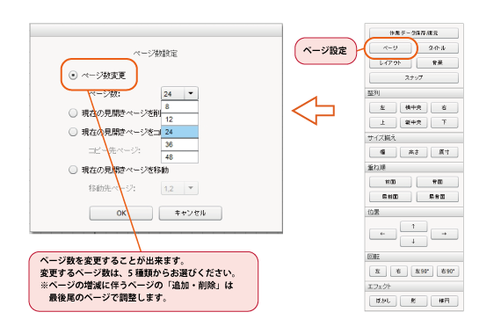This screenshot has height=334, width=501.
Task: Click the 原寸 size button
Action: point(445,152)
